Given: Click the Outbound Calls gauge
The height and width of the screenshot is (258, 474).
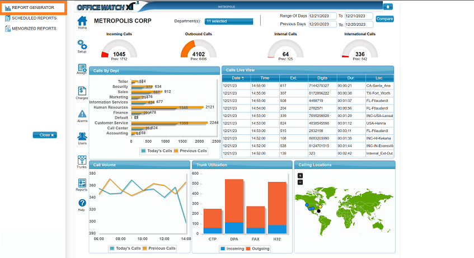Looking at the screenshot, I should click(x=199, y=49).
